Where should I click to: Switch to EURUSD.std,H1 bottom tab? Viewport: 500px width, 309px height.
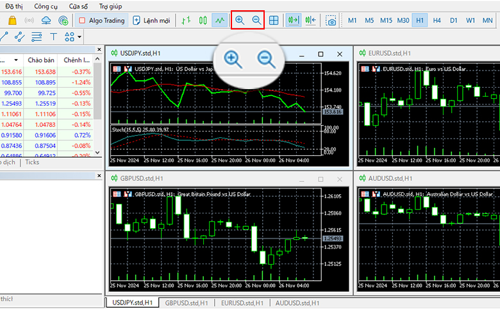[242, 303]
